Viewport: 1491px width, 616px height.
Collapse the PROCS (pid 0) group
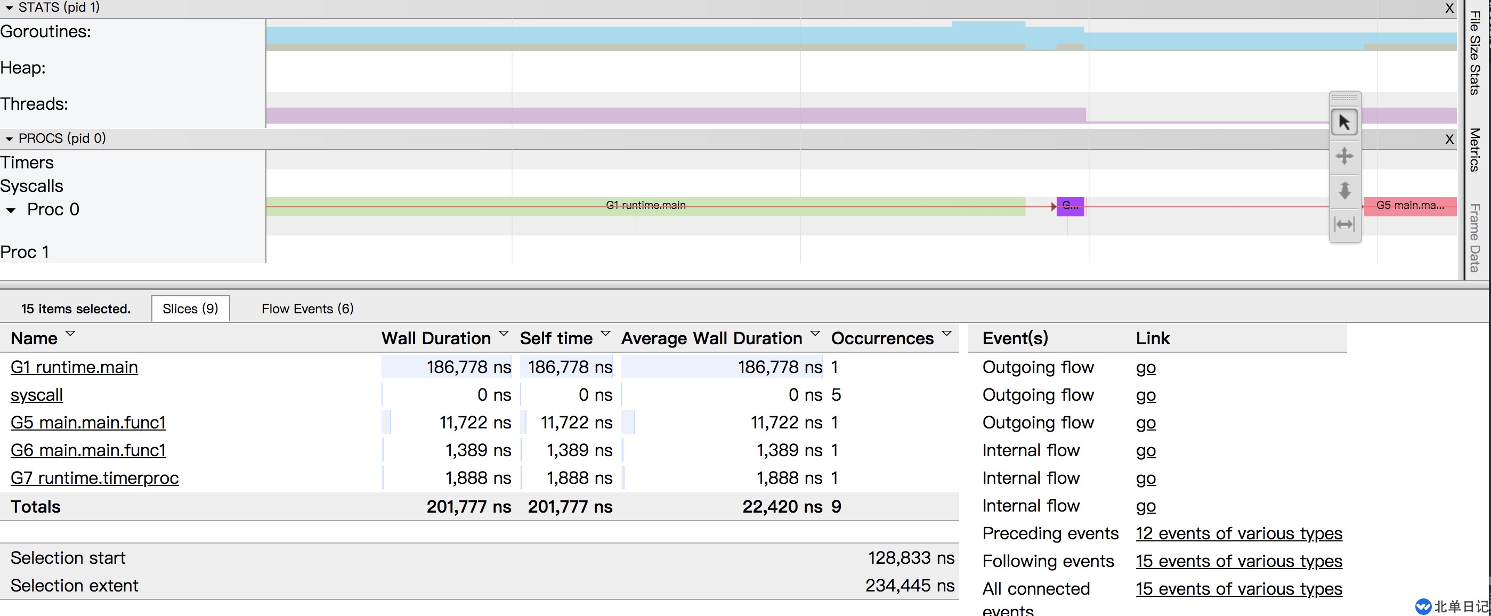click(9, 139)
